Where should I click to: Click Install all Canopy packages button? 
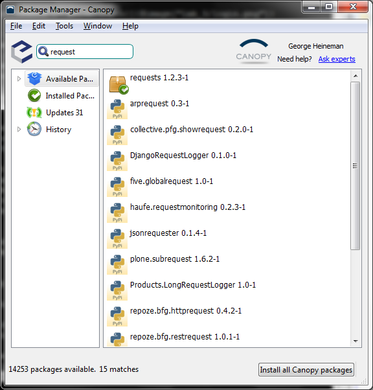point(306,370)
